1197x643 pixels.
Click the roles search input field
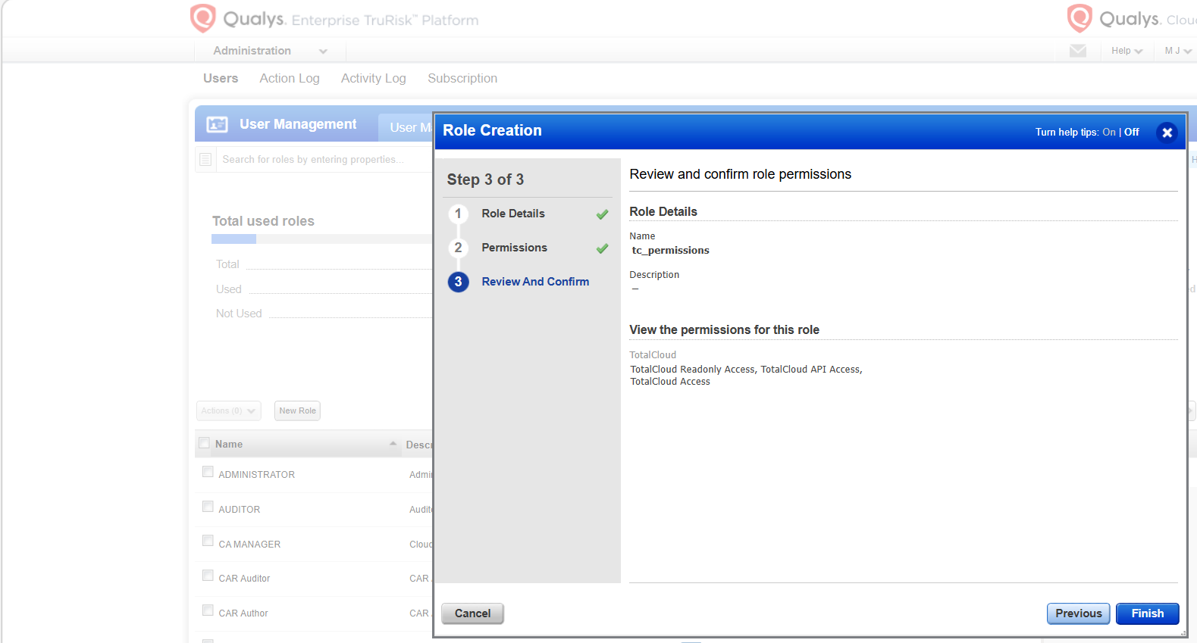(324, 160)
